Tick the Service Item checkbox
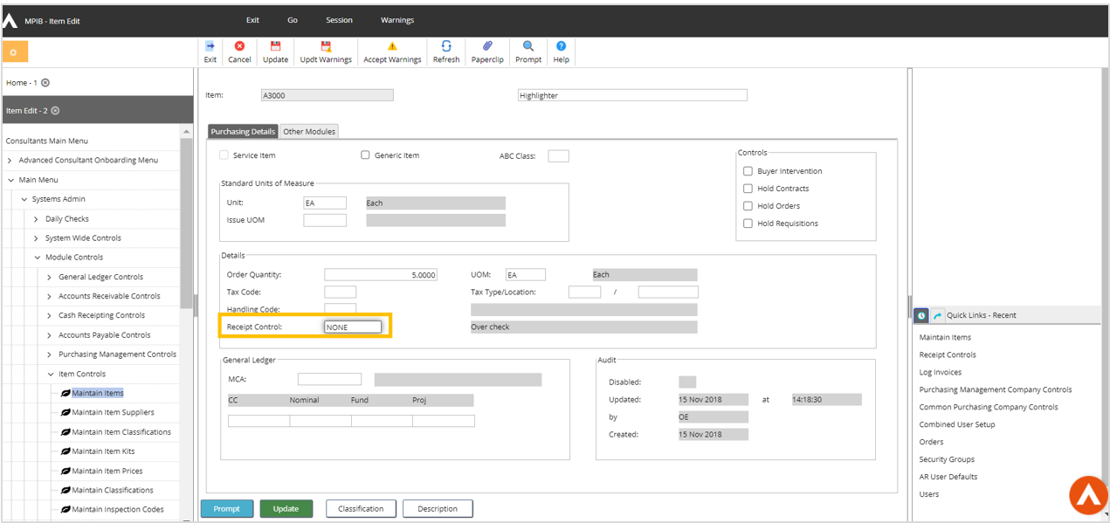This screenshot has height=523, width=1110. pyautogui.click(x=224, y=155)
